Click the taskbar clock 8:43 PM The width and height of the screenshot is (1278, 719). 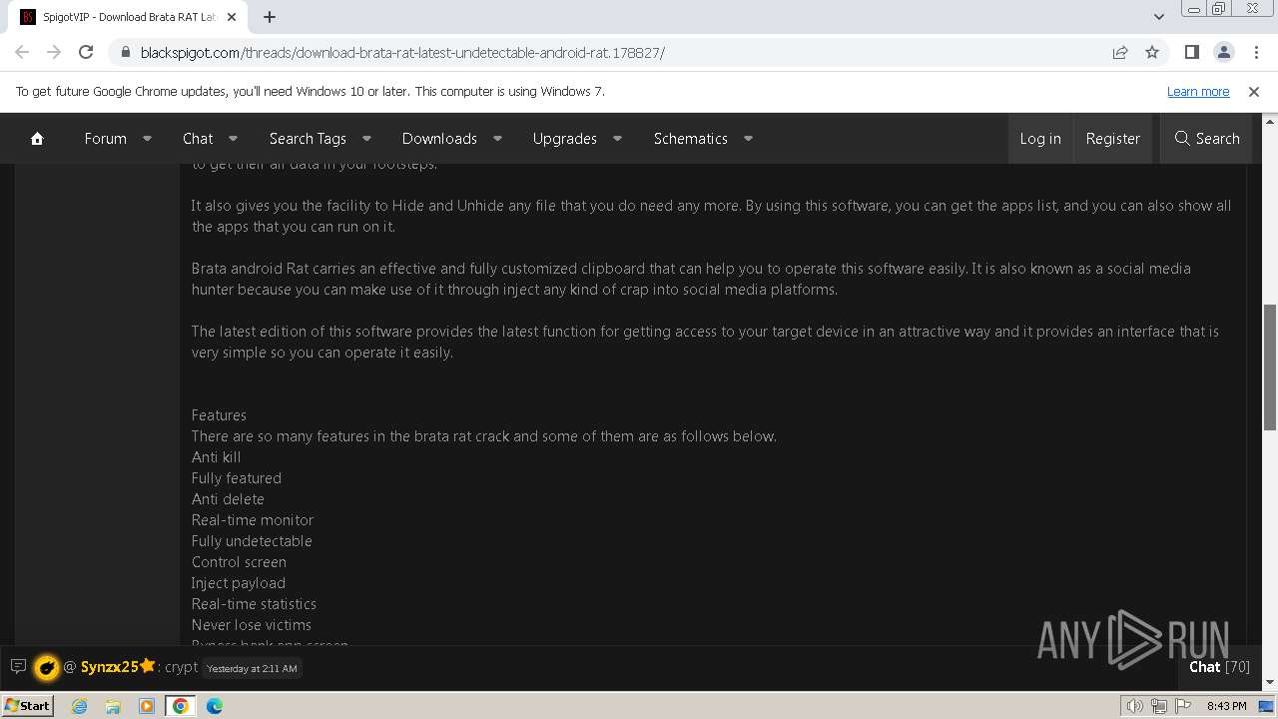(x=1226, y=706)
